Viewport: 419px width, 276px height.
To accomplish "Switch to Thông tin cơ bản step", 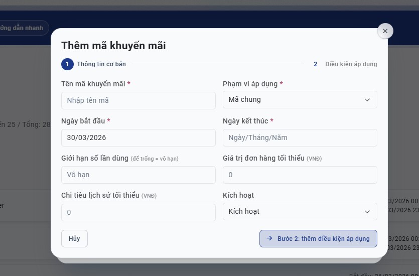I will (x=101, y=64).
